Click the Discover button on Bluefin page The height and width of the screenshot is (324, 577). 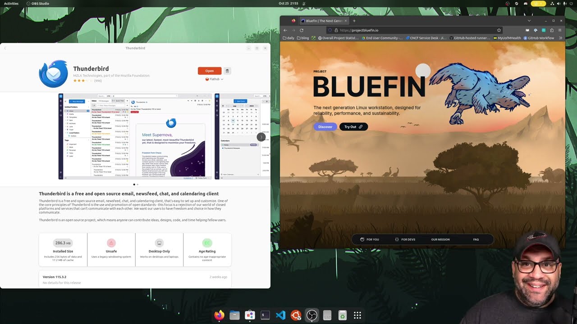point(325,127)
